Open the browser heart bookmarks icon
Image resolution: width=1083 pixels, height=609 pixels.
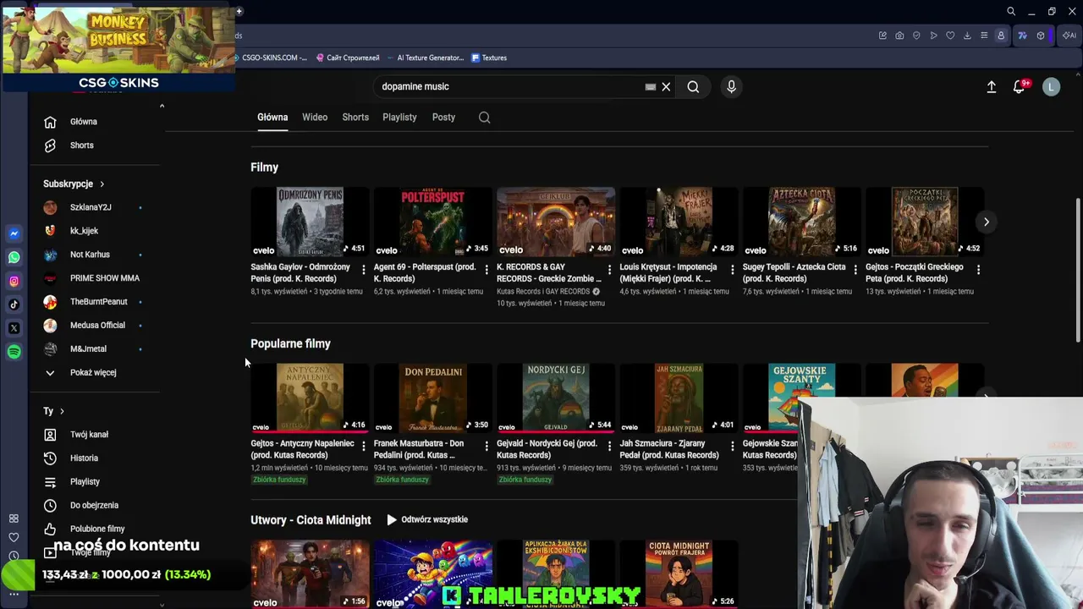[x=950, y=36]
